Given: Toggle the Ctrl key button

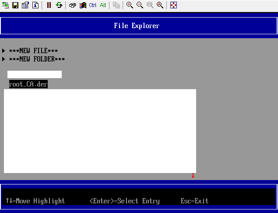Looking at the screenshot, I should (93, 5).
